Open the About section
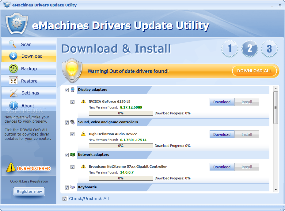The height and width of the screenshot is (211, 285). tap(29, 105)
